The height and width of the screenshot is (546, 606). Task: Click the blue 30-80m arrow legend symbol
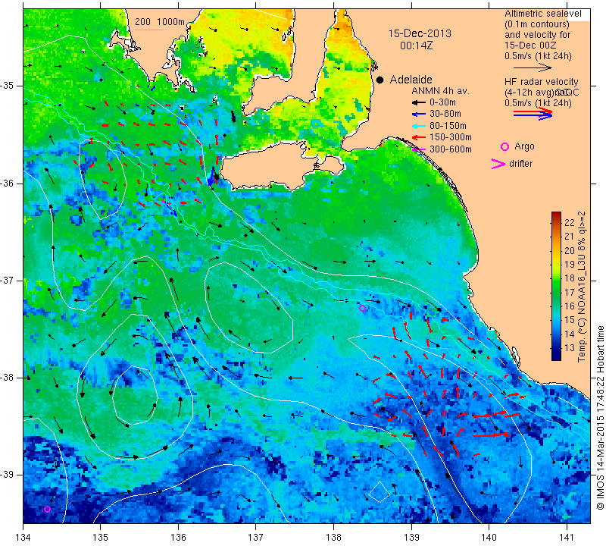[x=418, y=115]
